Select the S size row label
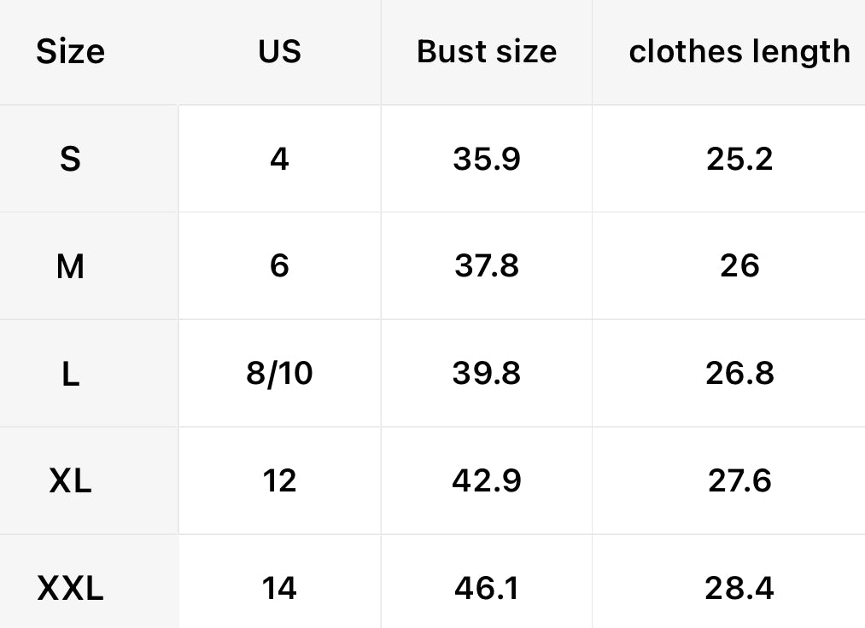 tap(70, 160)
